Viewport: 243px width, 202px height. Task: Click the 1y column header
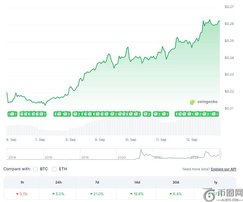215,182
